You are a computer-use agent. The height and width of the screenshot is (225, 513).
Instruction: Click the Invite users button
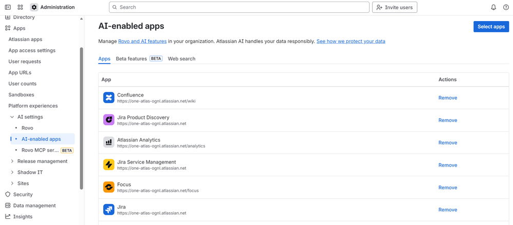click(394, 7)
